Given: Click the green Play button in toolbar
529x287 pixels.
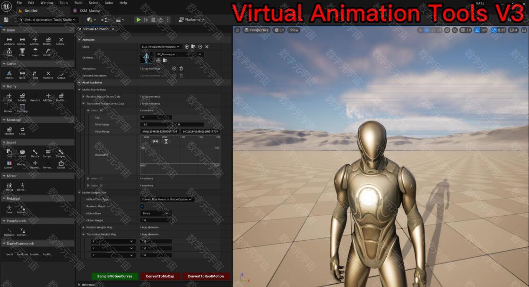Looking at the screenshot, I should (139, 19).
